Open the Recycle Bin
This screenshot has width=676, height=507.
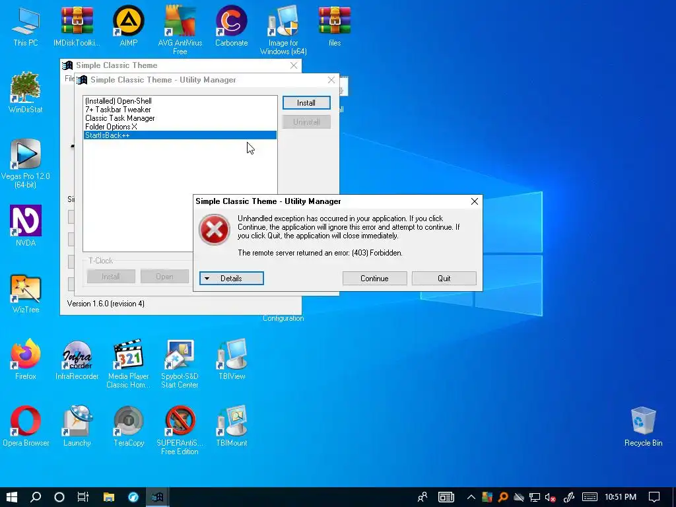643,426
